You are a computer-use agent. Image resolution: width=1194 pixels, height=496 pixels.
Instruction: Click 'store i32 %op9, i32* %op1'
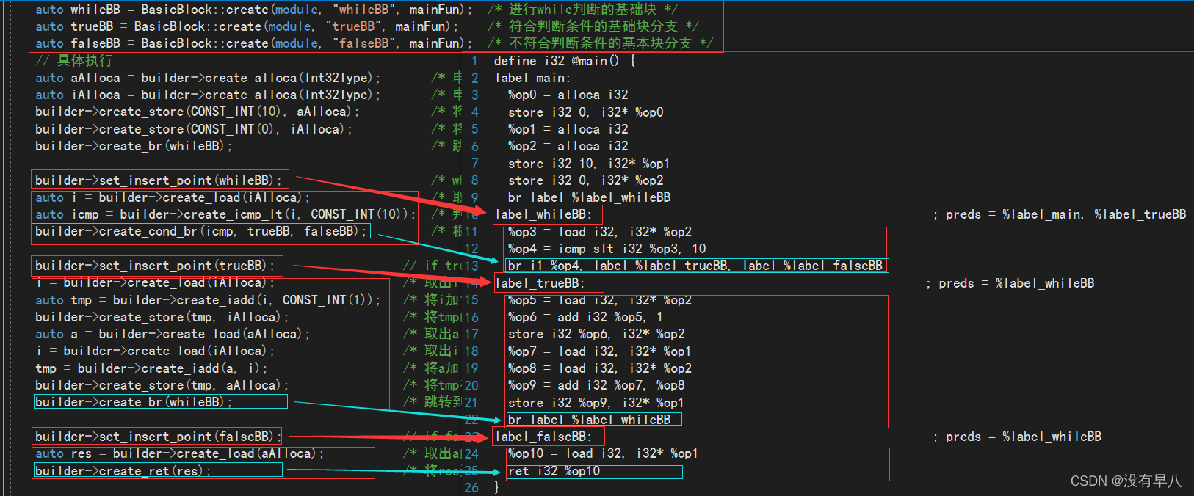[x=596, y=403]
